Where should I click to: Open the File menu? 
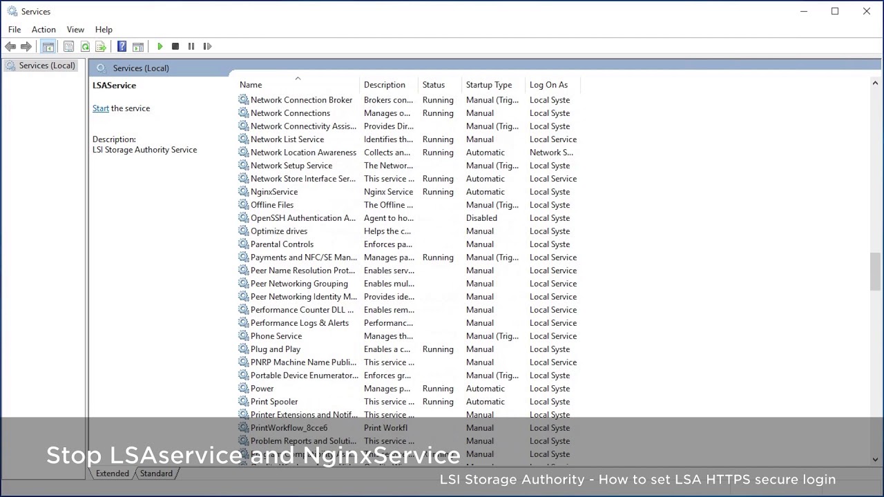15,30
